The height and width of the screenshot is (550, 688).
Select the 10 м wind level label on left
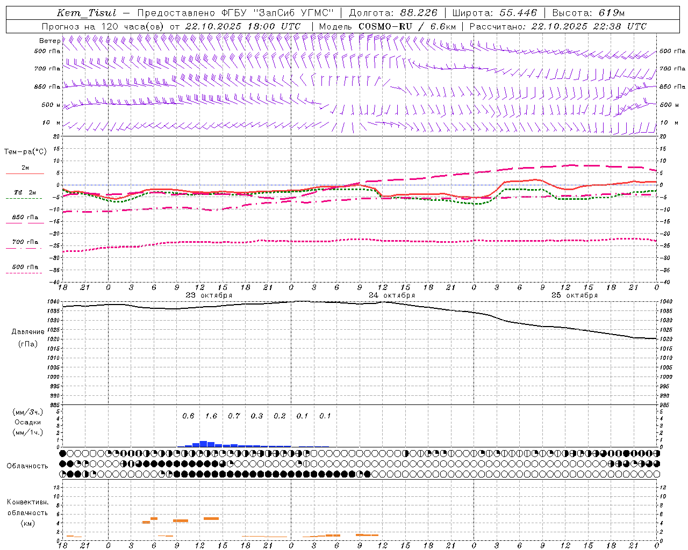click(x=52, y=123)
